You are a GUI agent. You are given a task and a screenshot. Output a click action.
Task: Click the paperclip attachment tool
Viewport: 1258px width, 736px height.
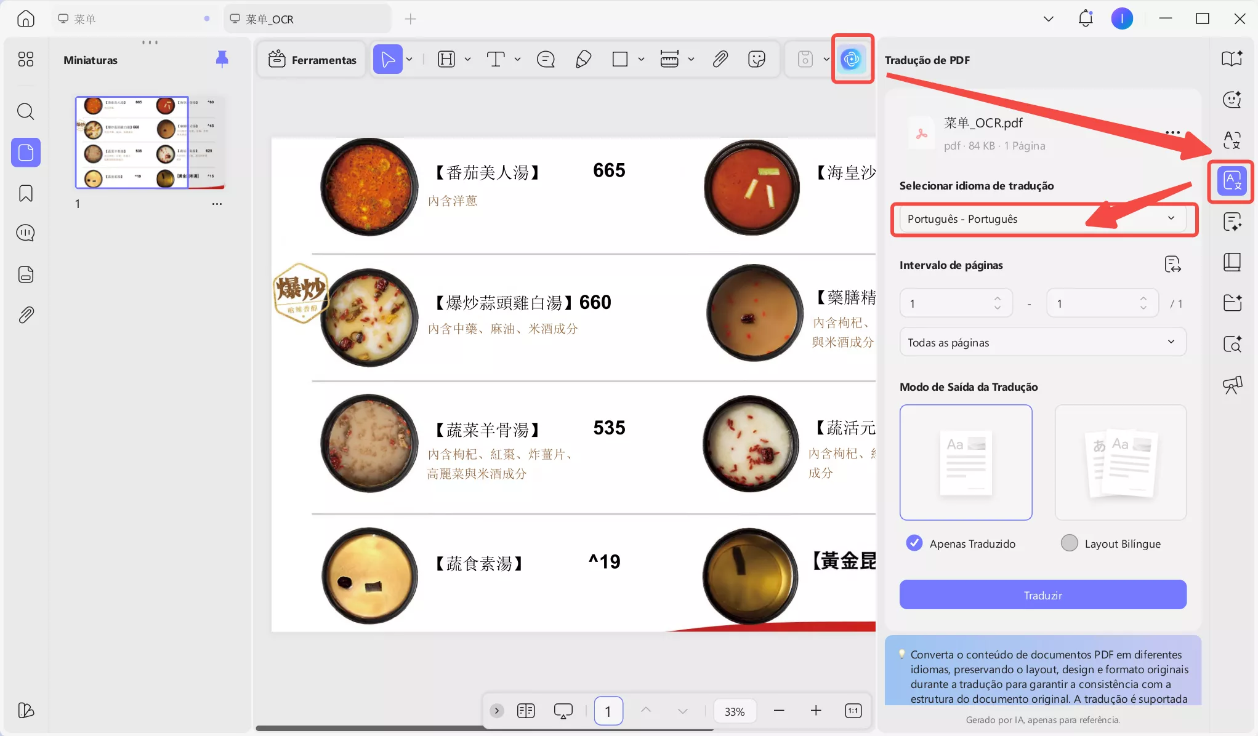coord(719,58)
